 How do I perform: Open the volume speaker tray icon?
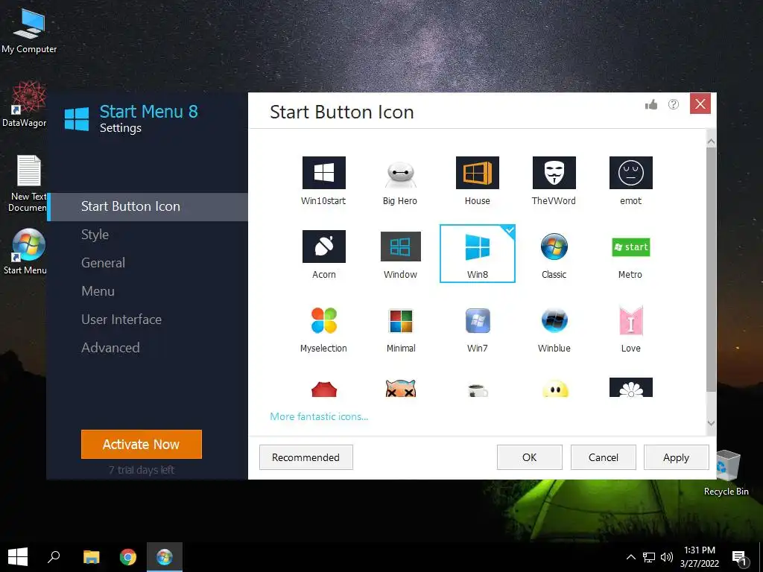667,557
